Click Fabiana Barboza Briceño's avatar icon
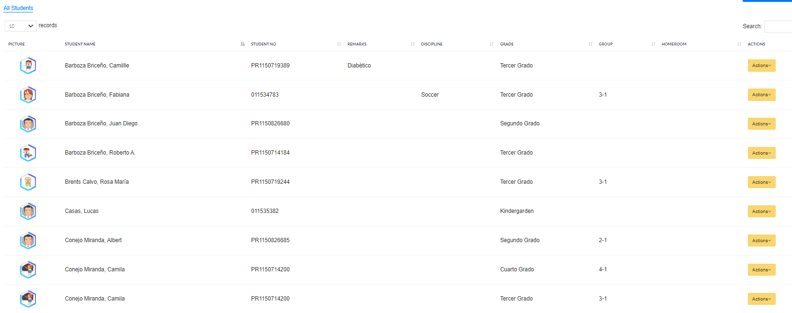Viewport: 792px width, 313px height. click(x=28, y=95)
